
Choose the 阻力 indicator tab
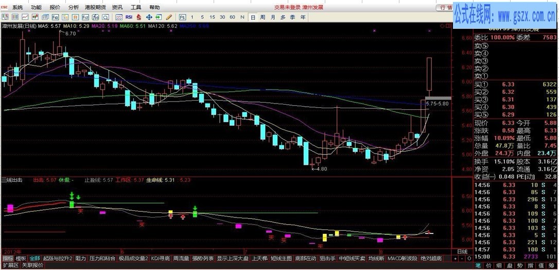(x=81, y=258)
